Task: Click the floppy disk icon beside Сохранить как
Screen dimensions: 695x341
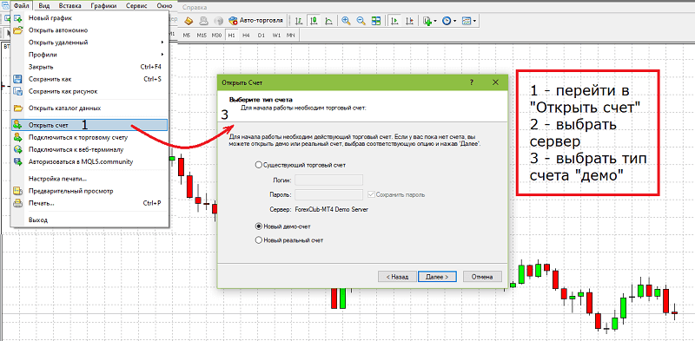Action: click(17, 79)
